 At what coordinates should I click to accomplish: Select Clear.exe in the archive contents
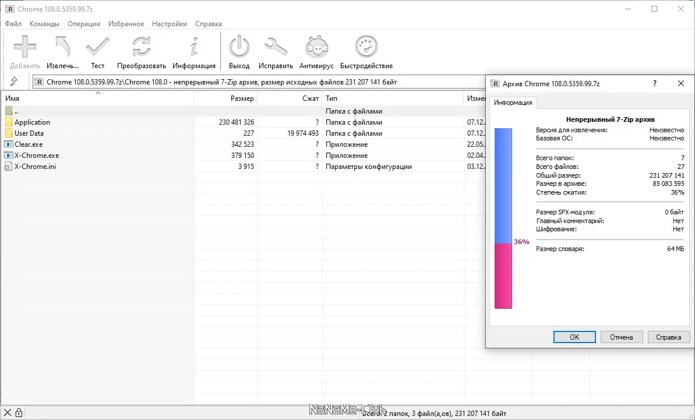[27, 144]
